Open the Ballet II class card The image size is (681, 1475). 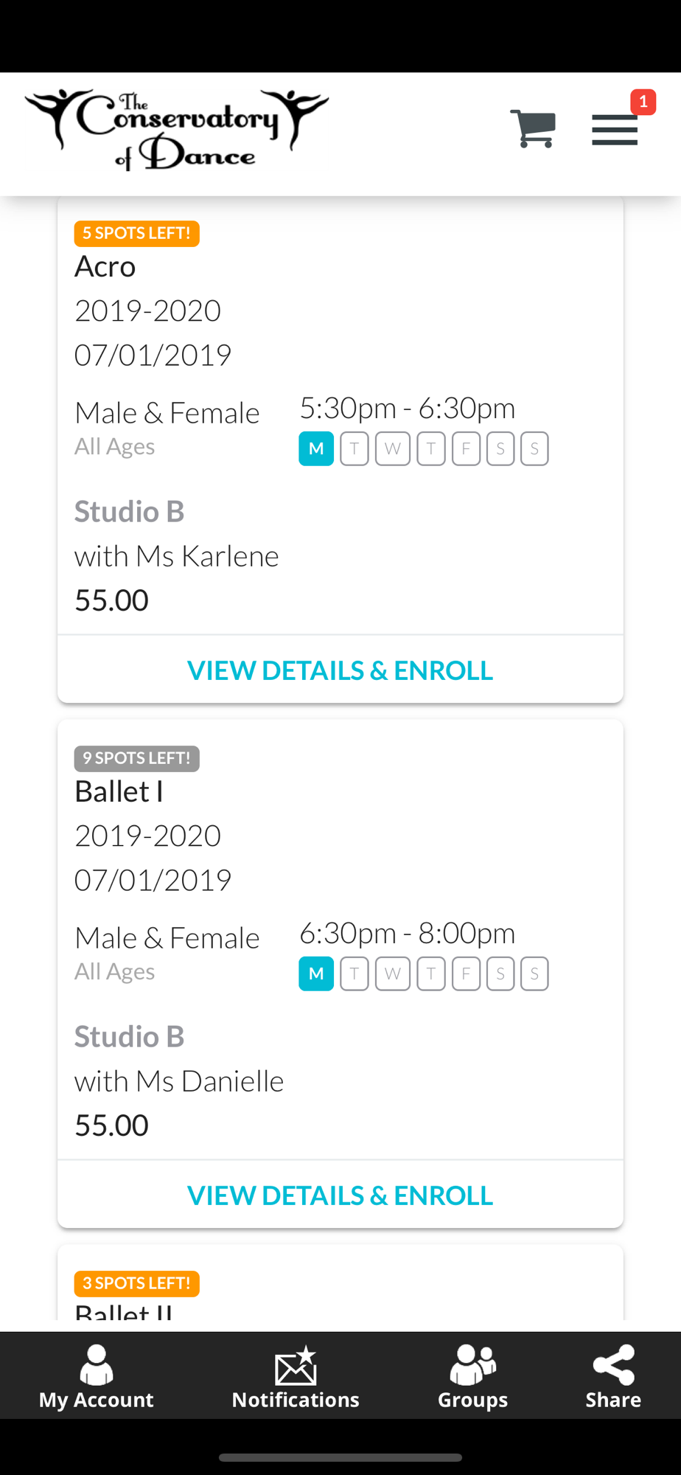[340, 1283]
